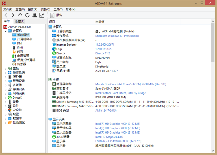Expand the 主板 tree node
This screenshot has height=155, width=217.
[x=6, y=68]
